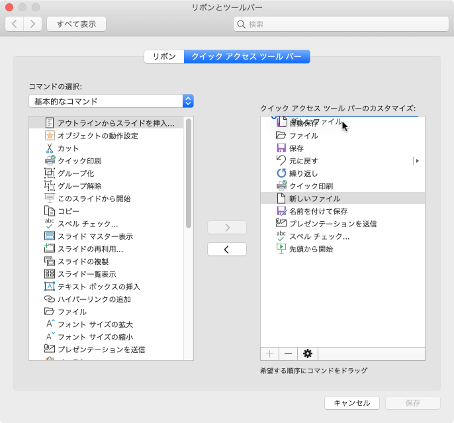The height and width of the screenshot is (423, 454).
Task: Switch to the リボン tab
Action: click(164, 57)
